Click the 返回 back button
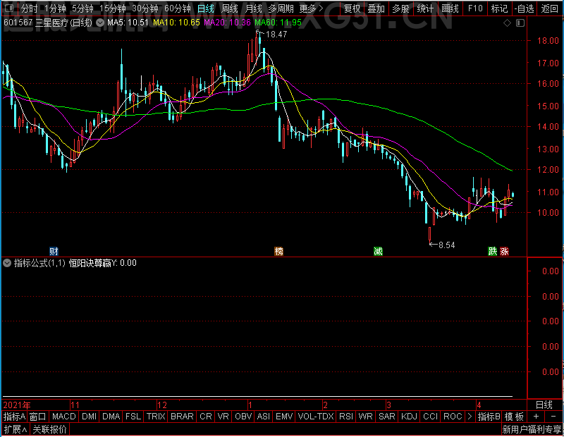564x437 pixels. click(x=549, y=8)
